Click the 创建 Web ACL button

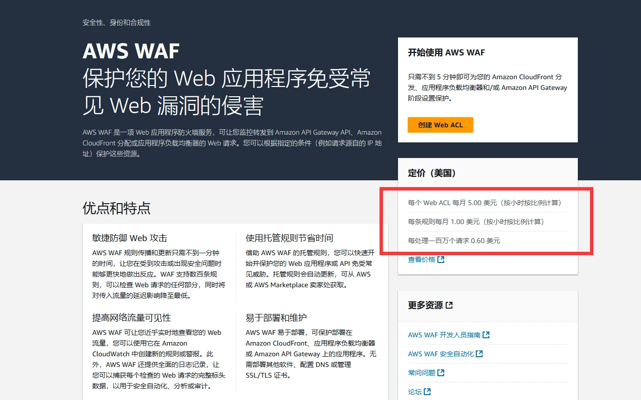440,125
